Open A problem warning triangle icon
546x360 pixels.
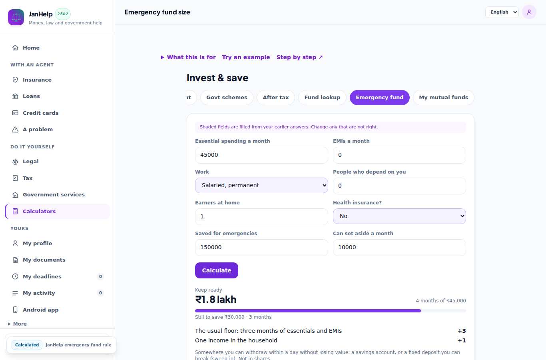[15, 129]
